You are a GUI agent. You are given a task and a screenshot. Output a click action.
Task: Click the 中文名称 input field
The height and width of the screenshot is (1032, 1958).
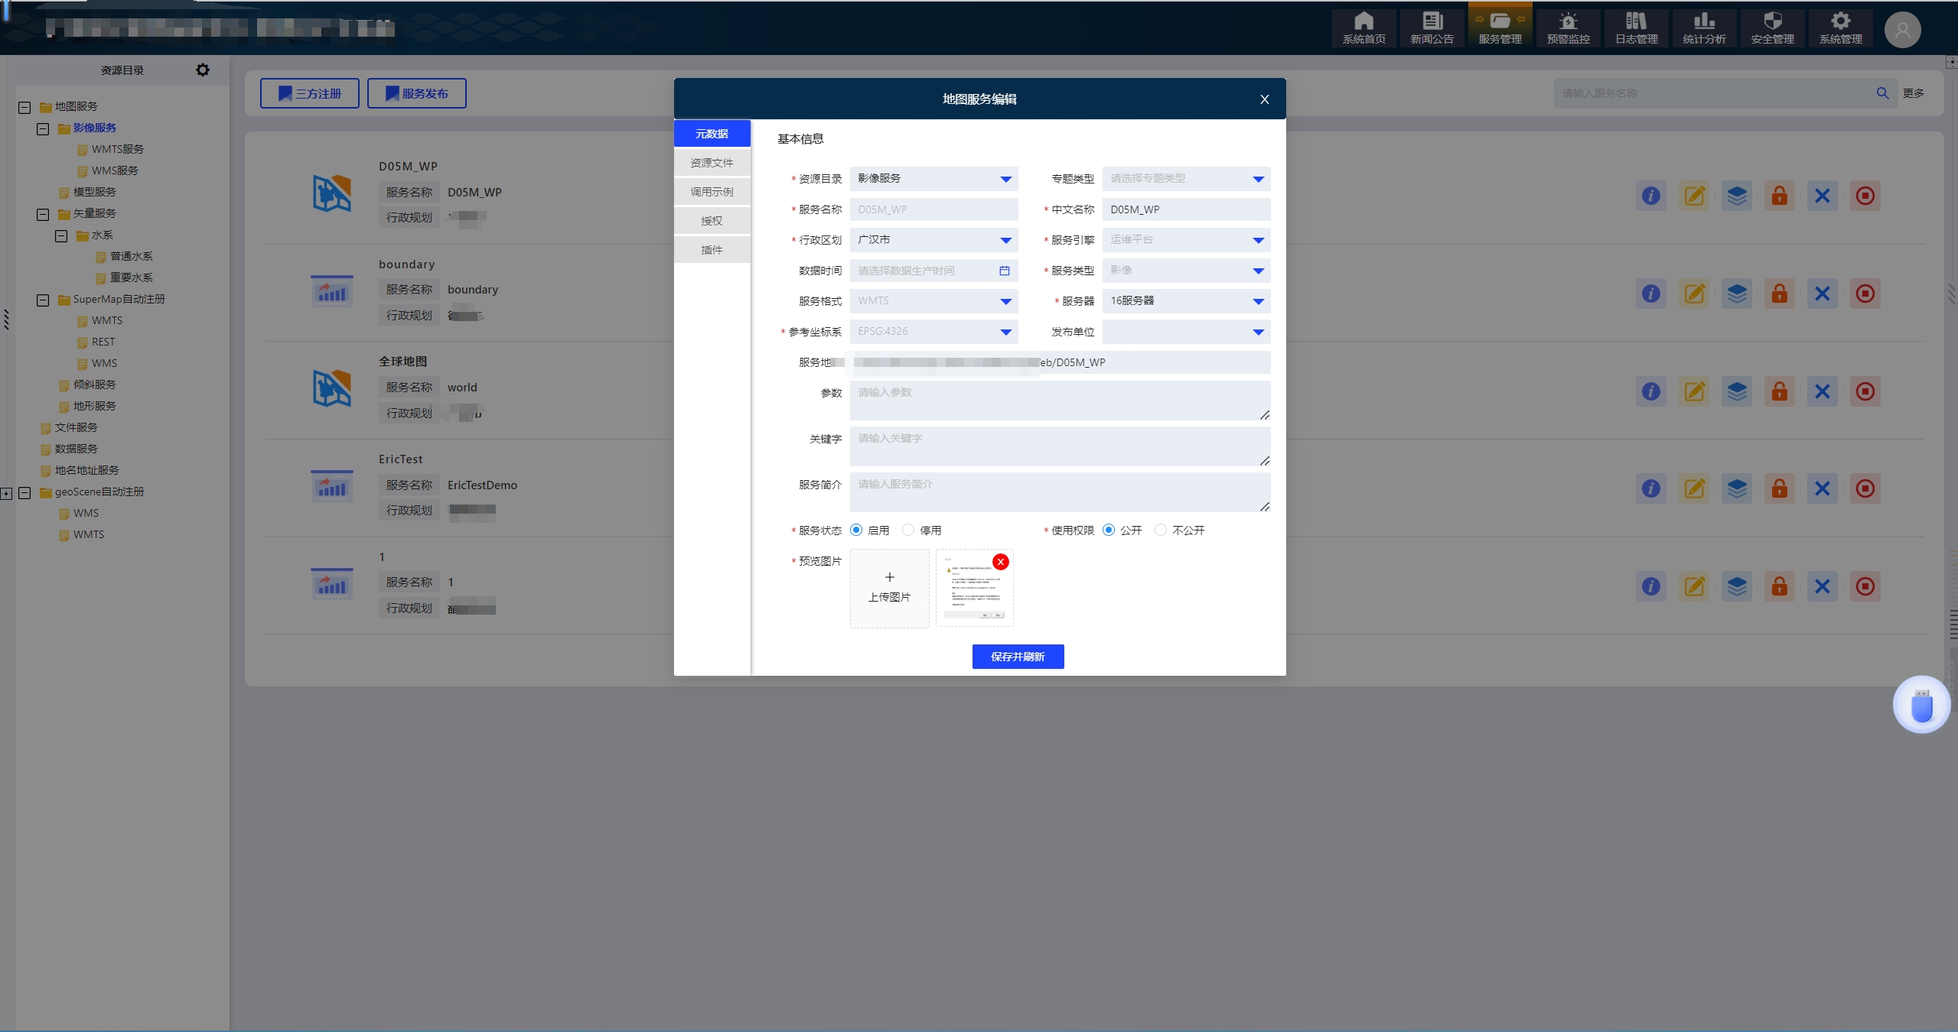1186,209
